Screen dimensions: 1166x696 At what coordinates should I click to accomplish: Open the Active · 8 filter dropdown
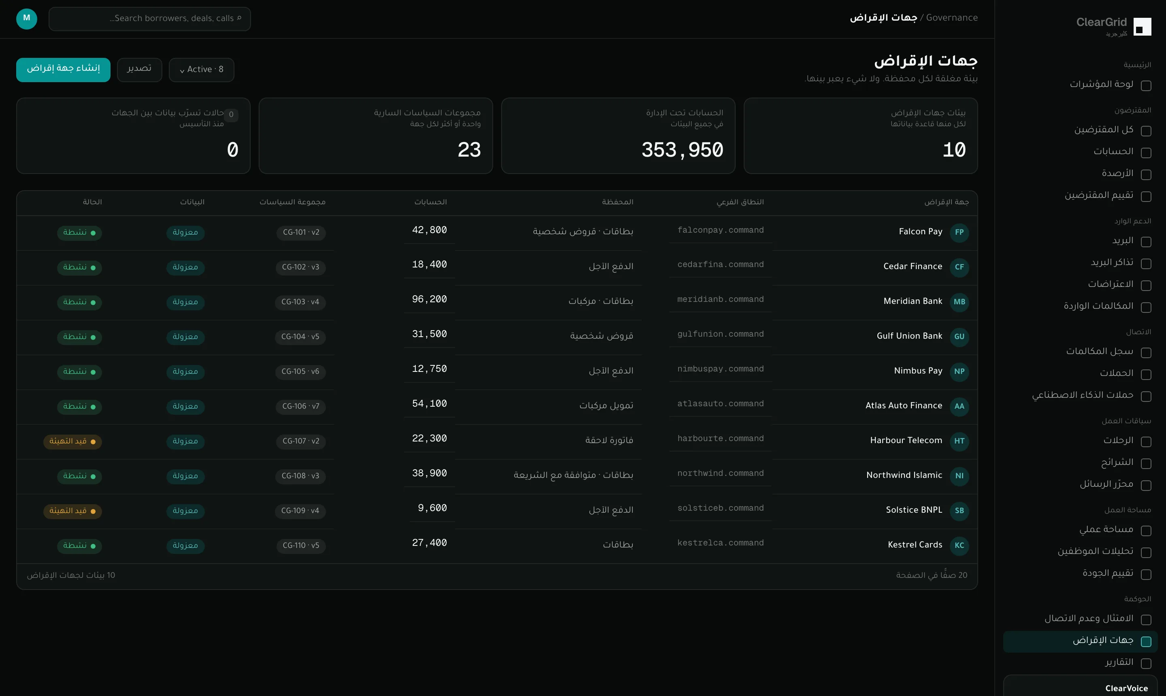(x=201, y=70)
